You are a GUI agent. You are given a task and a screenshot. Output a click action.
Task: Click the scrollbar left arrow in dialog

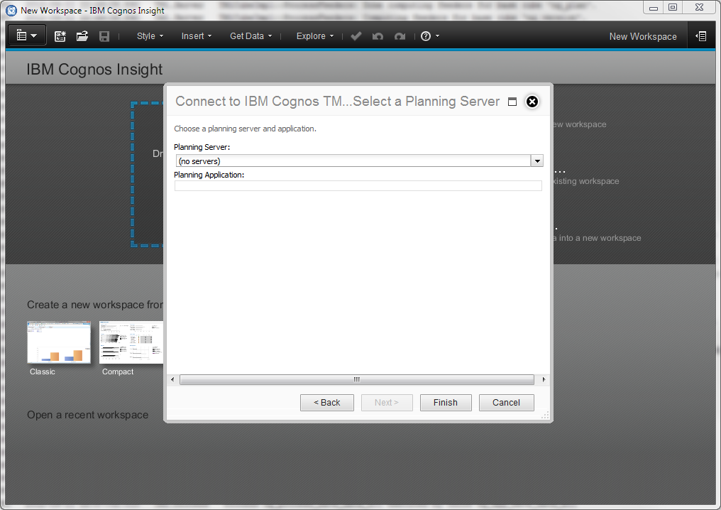click(172, 380)
